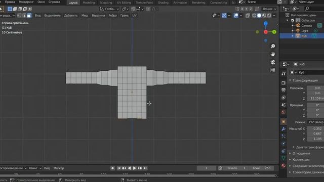Image resolution: width=324 pixels, height=182 pixels.
Task: Toggle snapping magnet icon
Action: [133, 9]
